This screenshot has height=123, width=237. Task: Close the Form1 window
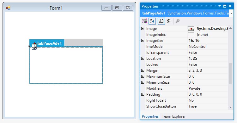tap(128, 8)
